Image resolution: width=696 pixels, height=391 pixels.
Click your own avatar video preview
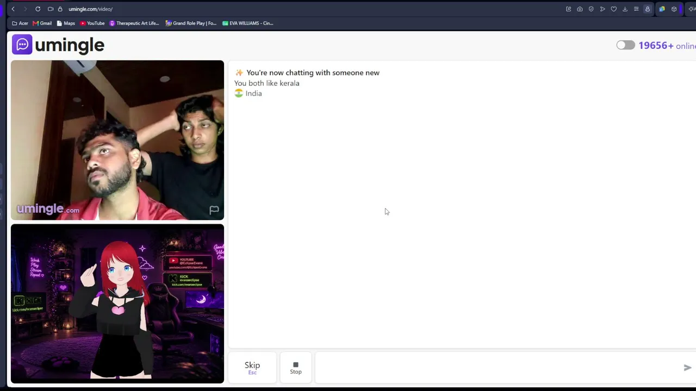117,304
